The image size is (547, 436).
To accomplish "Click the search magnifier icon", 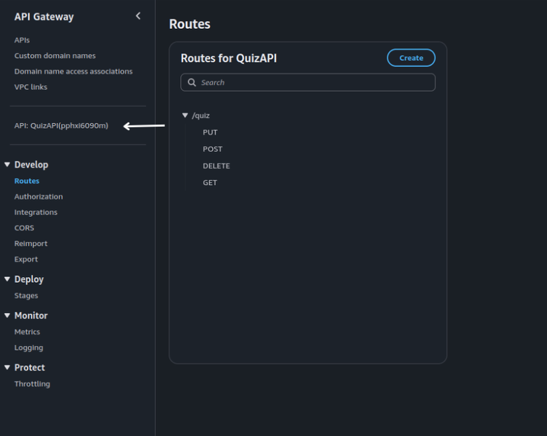I will click(x=192, y=82).
